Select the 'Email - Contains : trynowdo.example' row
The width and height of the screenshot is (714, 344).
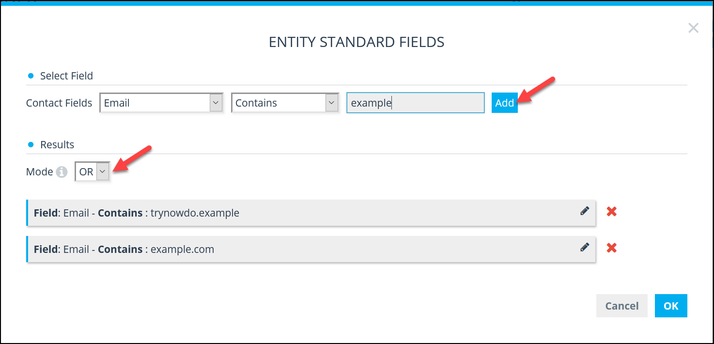[x=311, y=213]
